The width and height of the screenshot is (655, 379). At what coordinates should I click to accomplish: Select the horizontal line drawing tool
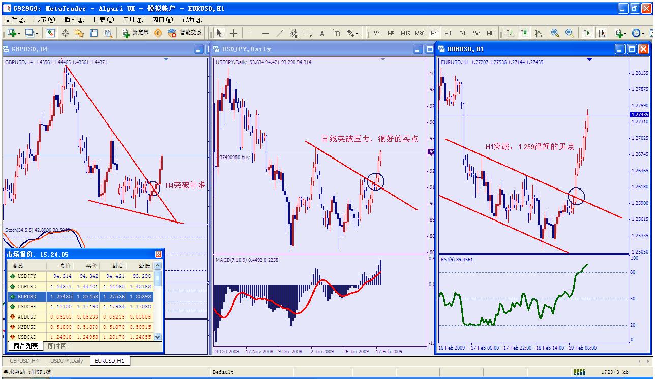point(265,33)
